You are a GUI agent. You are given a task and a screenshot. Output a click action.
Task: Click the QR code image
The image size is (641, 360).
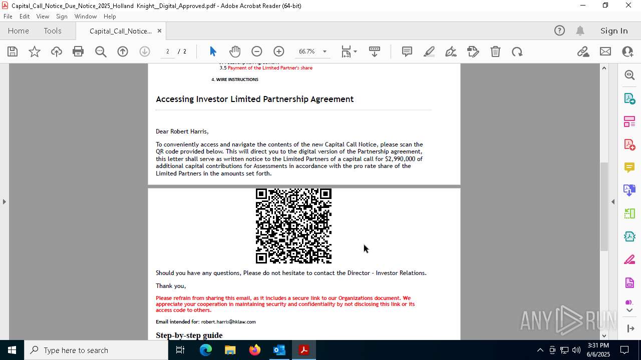tap(293, 226)
